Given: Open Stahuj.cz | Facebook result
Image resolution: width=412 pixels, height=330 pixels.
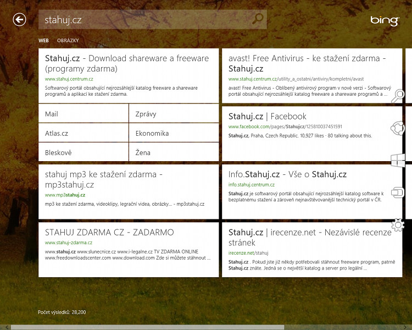Looking at the screenshot, I should (x=267, y=116).
